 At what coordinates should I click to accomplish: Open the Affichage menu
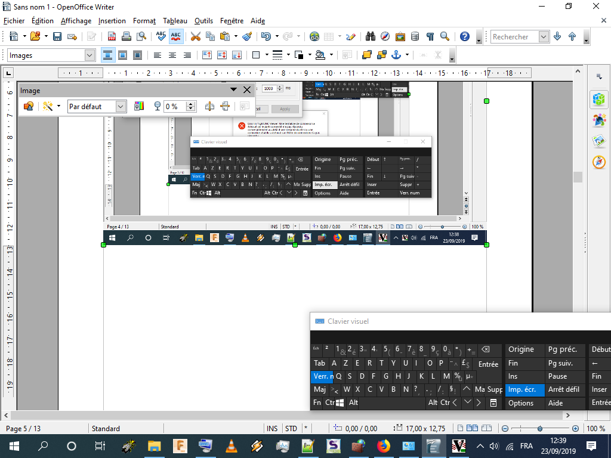click(76, 21)
